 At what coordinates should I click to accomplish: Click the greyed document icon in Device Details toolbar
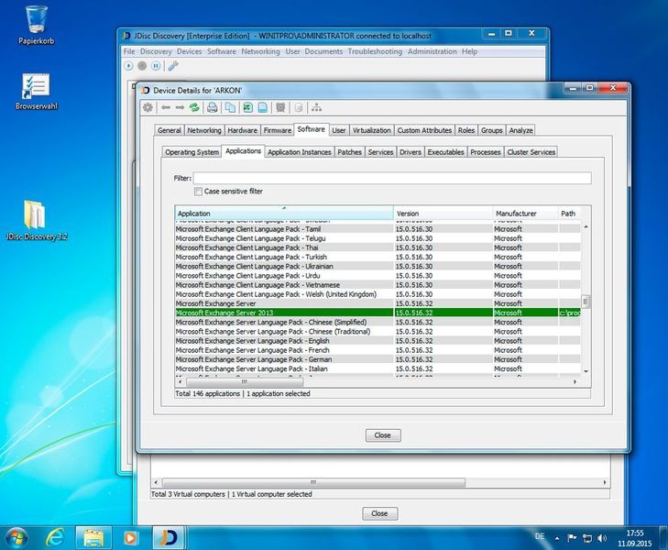point(298,108)
